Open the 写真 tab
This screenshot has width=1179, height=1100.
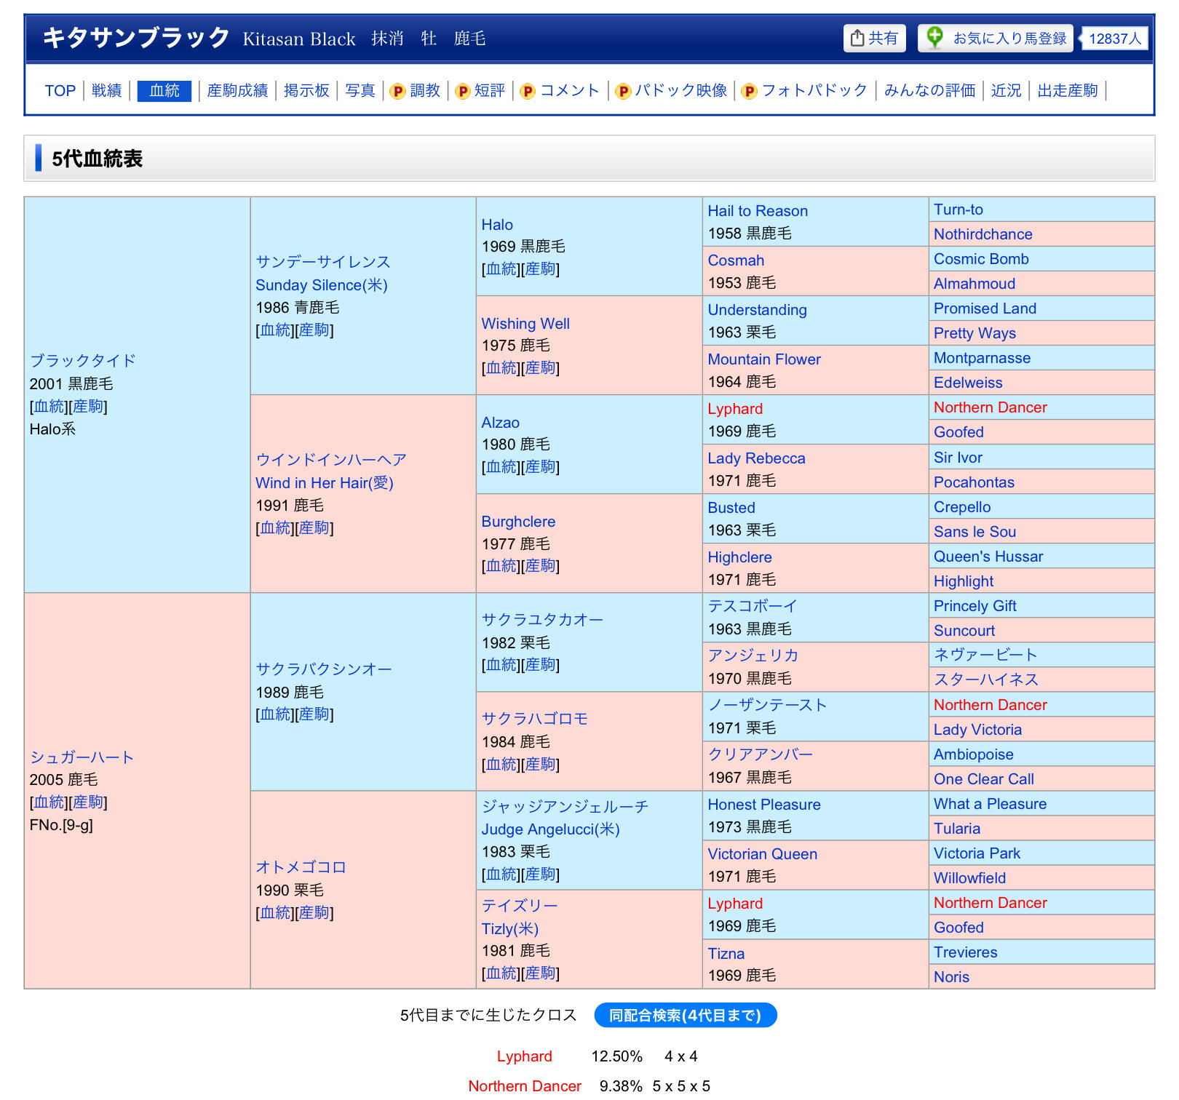(x=360, y=90)
